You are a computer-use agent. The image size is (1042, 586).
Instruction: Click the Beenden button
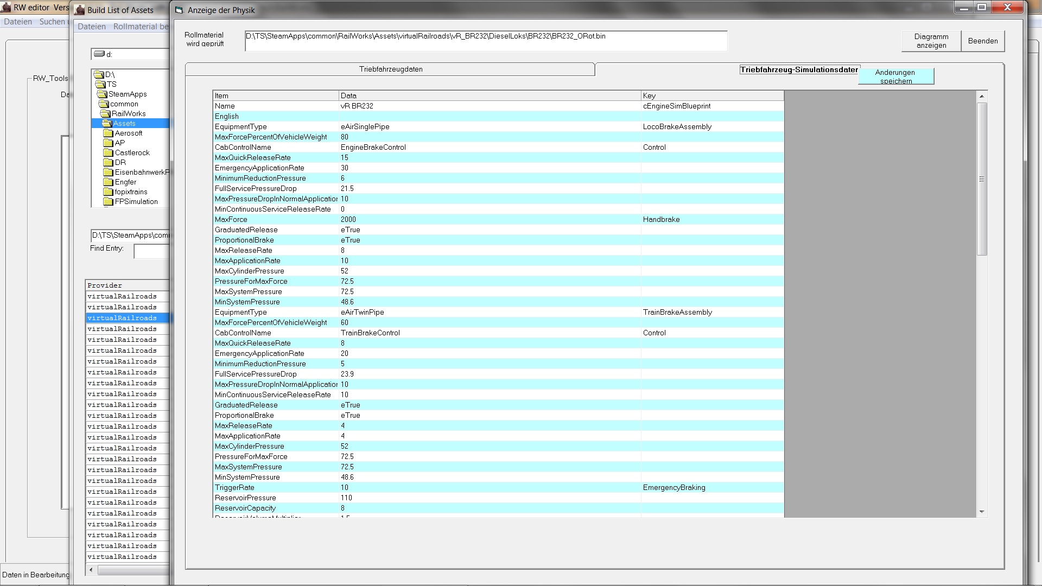982,41
